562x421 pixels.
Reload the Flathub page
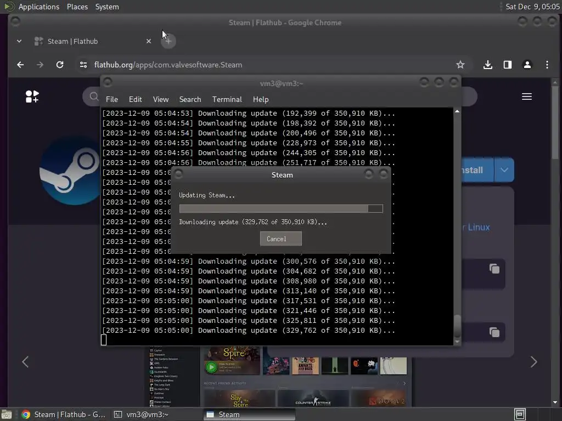[x=60, y=65]
